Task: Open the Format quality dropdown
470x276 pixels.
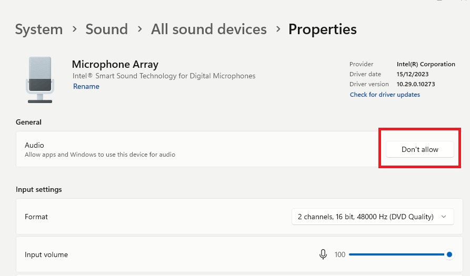Action: [373, 217]
